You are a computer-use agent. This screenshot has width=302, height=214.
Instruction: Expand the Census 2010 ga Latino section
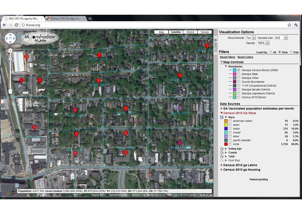222,165
